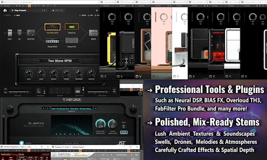Toggle the output setting on/off switch
This screenshot has height=160, width=267.
coord(83,91)
